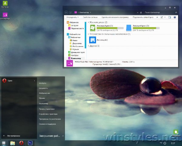Open the Компьютер desktop icon

pyautogui.click(x=5, y=16)
